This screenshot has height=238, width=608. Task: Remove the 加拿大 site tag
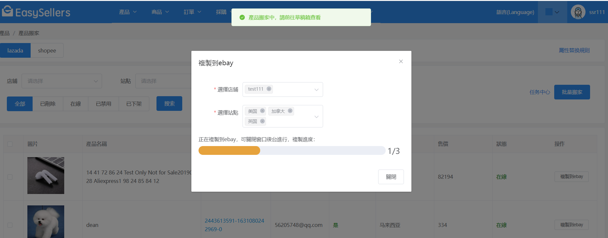click(x=290, y=111)
